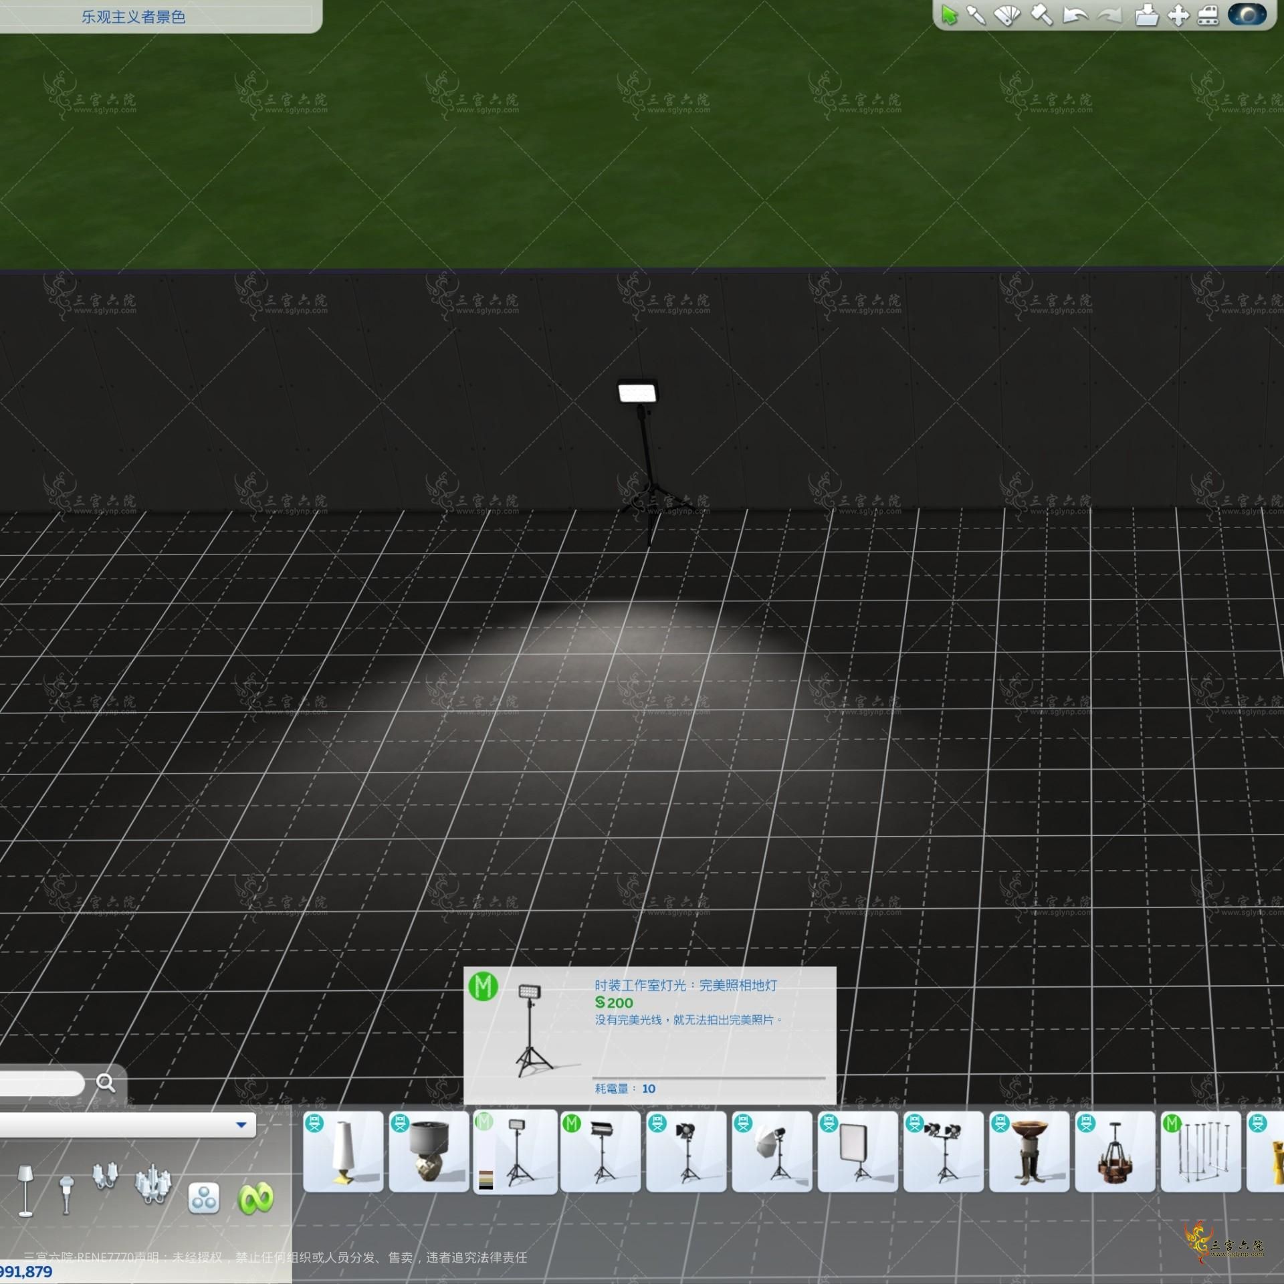
Task: Click the household funds 991,879
Action: 25,1272
